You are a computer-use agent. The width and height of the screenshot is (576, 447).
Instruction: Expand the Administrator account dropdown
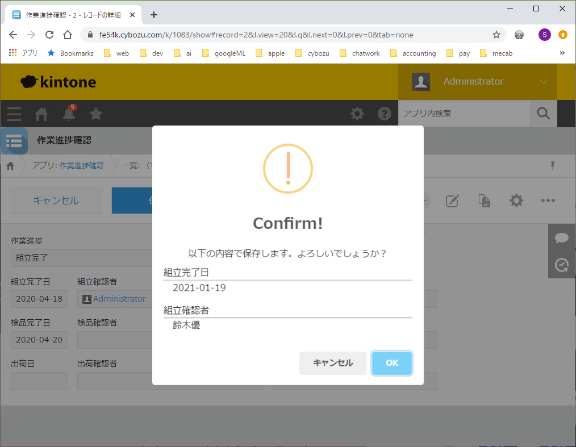pos(543,82)
